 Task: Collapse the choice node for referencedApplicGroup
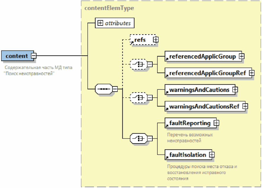coord(150,64)
